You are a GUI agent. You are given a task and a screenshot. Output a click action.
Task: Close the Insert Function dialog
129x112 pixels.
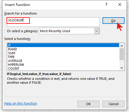pos(120,4)
